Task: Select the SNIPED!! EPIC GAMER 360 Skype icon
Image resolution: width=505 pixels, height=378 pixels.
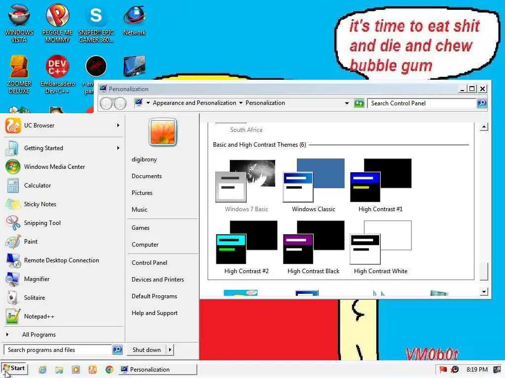Action: coord(96,23)
